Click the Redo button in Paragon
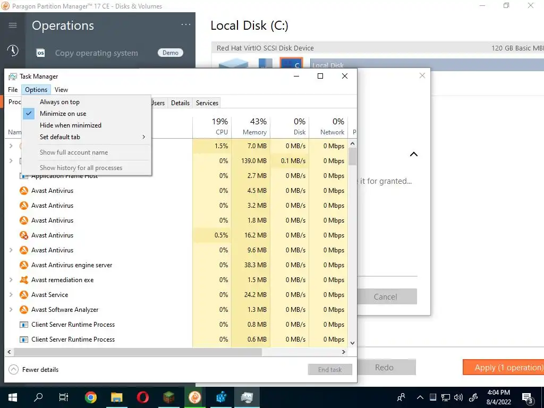This screenshot has height=408, width=544. (386, 368)
